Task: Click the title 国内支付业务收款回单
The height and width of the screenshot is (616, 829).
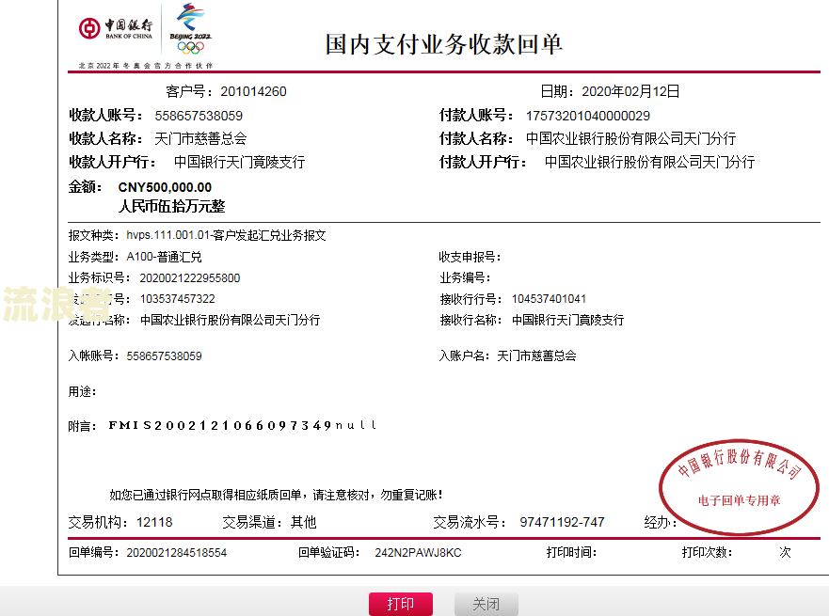Action: pyautogui.click(x=443, y=44)
